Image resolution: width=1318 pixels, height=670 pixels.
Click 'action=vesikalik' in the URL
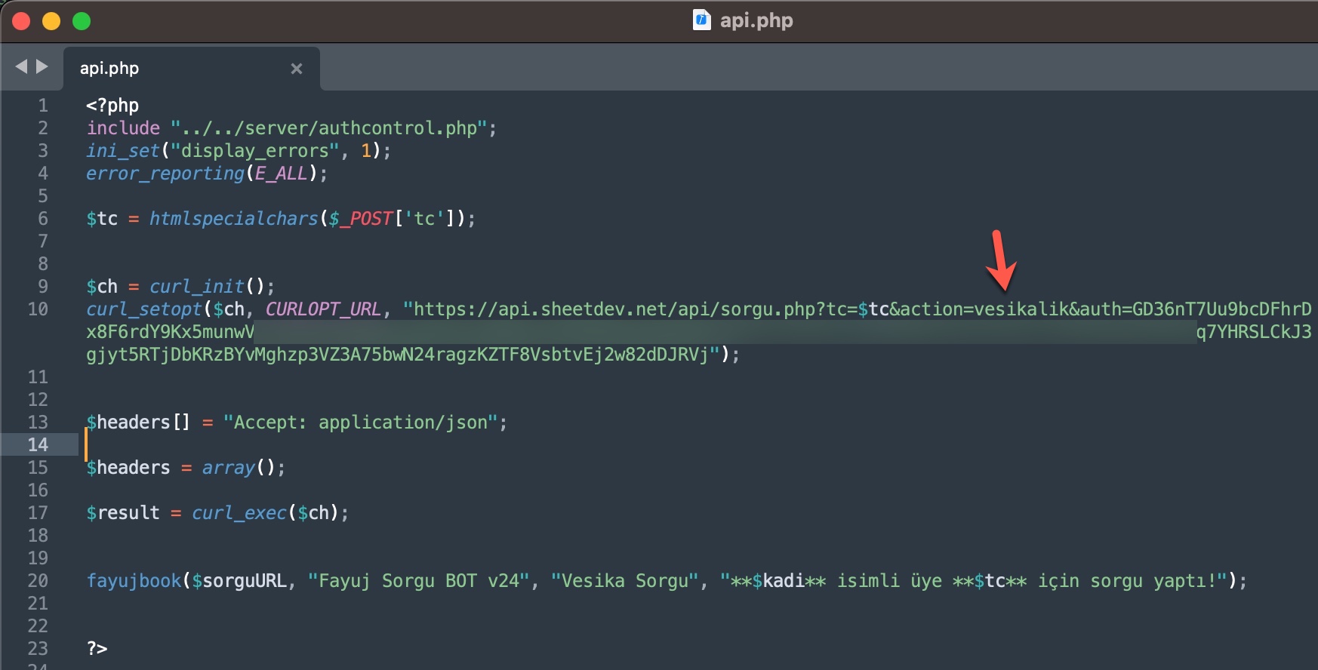(985, 309)
